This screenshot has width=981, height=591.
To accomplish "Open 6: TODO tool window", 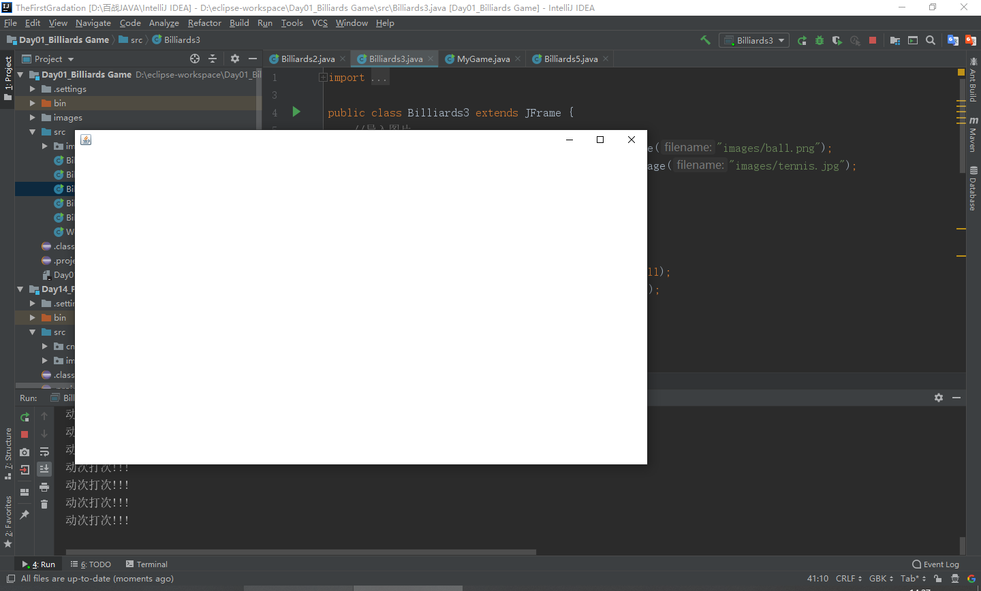I will (x=91, y=564).
